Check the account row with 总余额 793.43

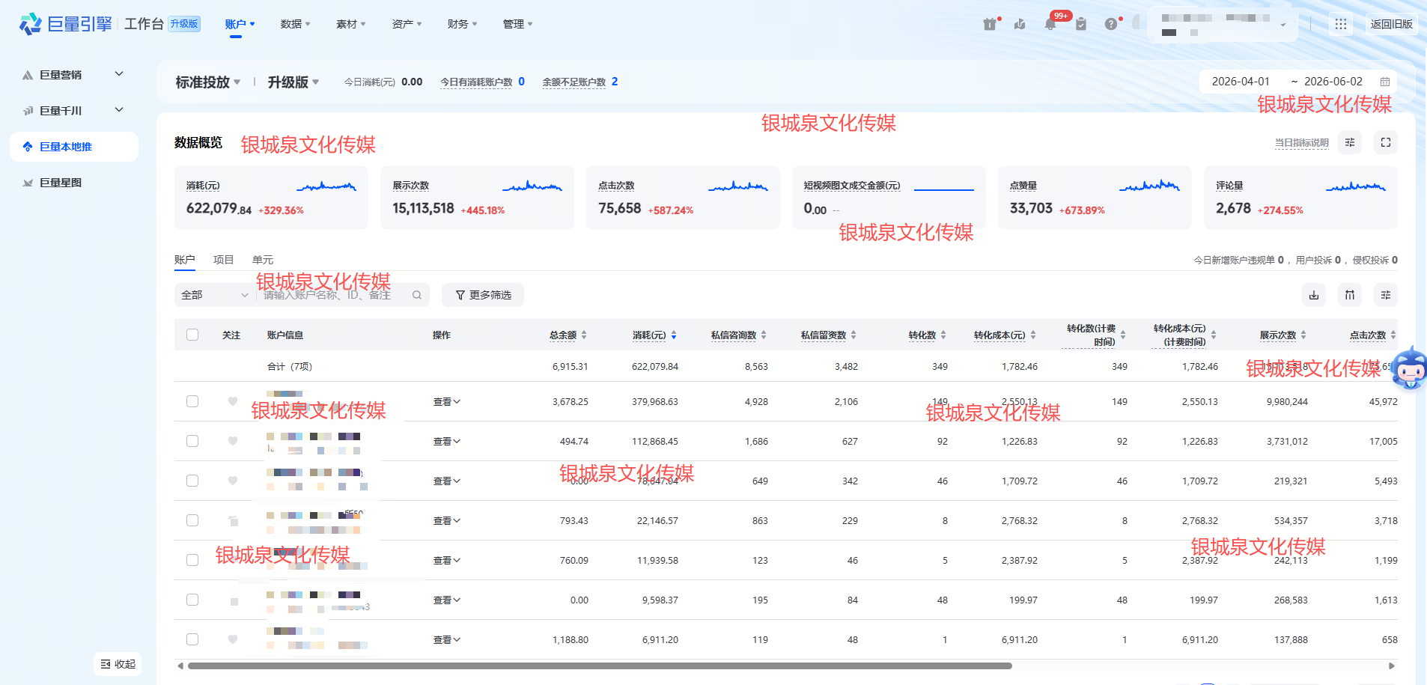tap(192, 520)
